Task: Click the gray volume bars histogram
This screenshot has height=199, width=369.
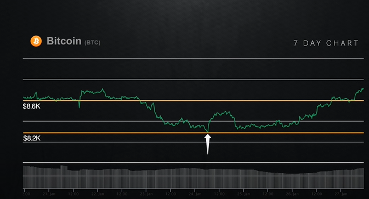Action: click(x=194, y=177)
